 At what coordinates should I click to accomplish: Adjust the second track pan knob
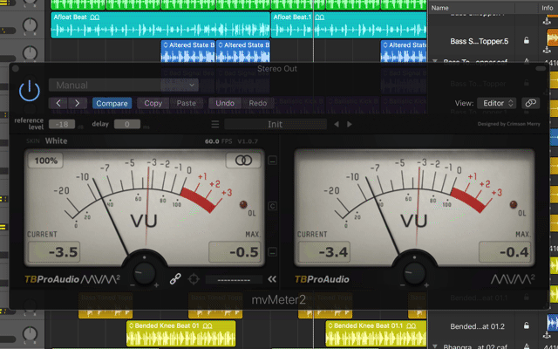click(x=30, y=25)
